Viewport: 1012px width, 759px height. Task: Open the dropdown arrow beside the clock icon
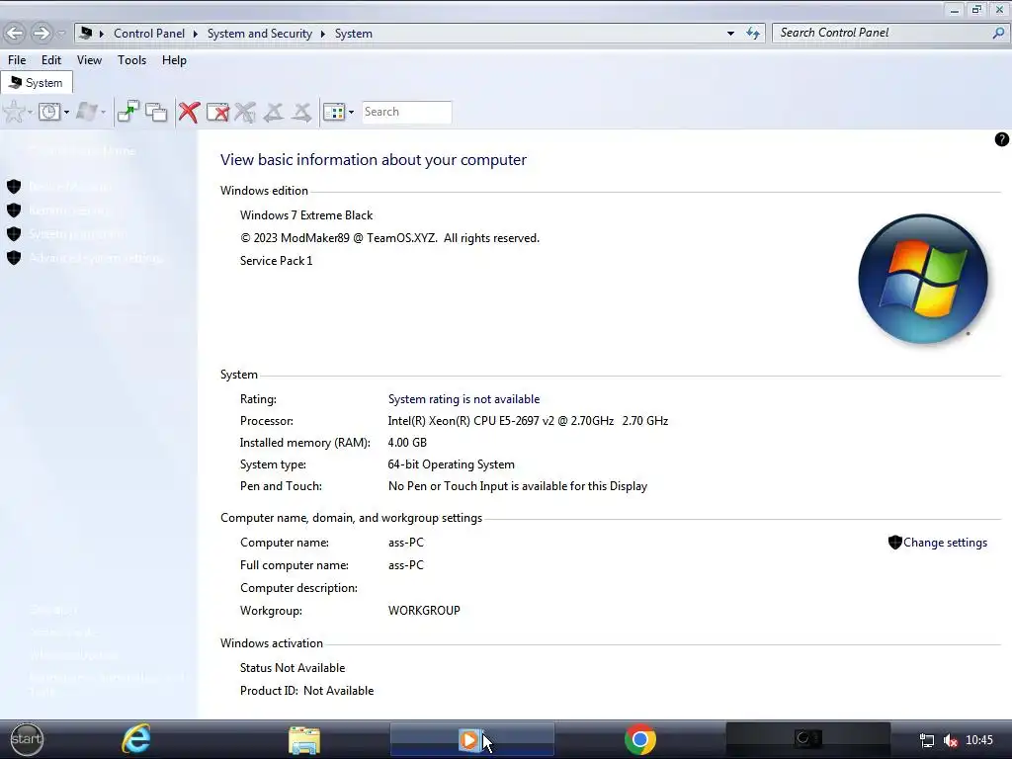click(66, 113)
